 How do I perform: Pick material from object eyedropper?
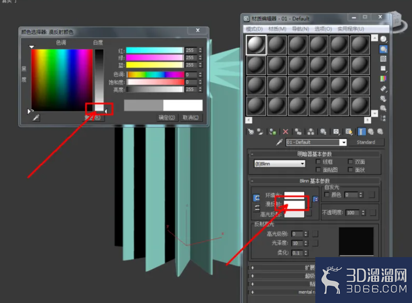pos(280,142)
